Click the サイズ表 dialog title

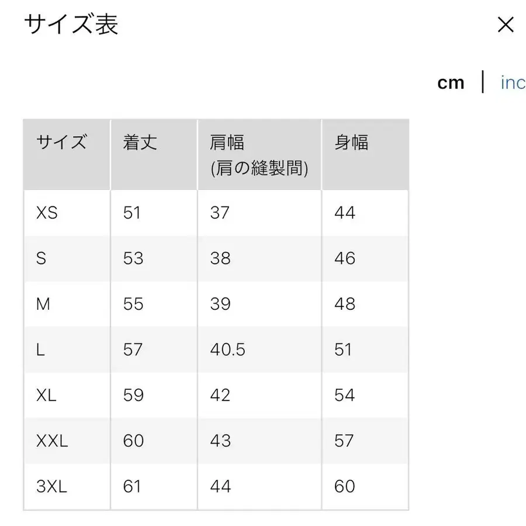point(70,26)
